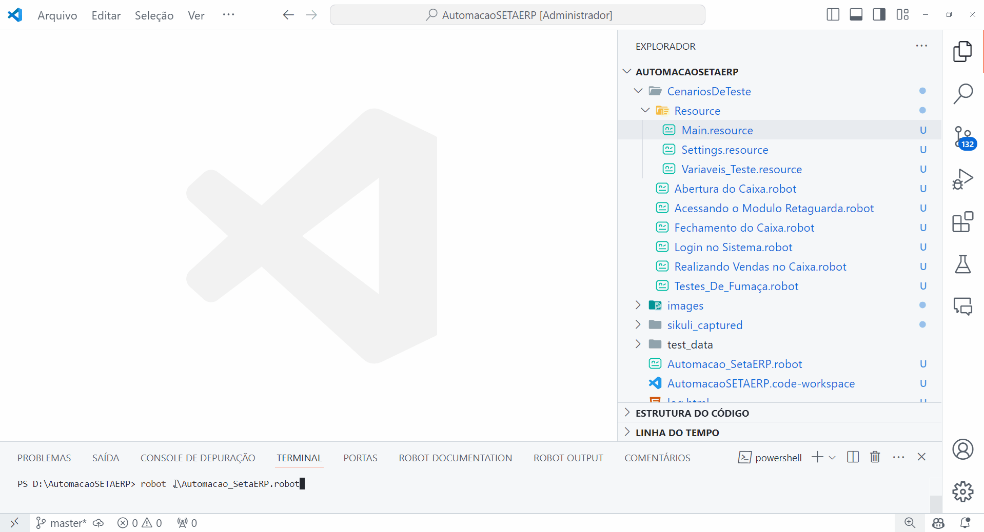Open the Login no Sistema.robot file
984x532 pixels.
[733, 247]
